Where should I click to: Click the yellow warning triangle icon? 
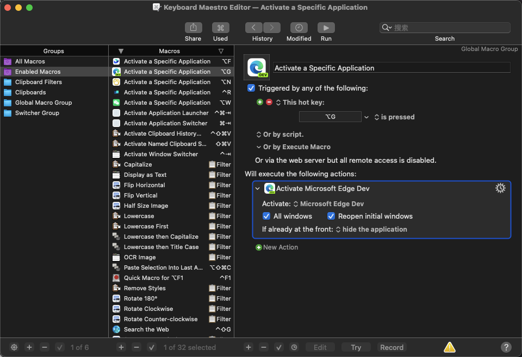(x=449, y=347)
